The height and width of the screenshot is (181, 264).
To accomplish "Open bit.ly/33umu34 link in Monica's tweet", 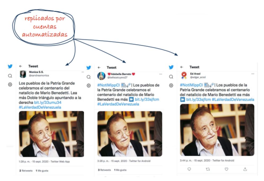I will 48,102.
